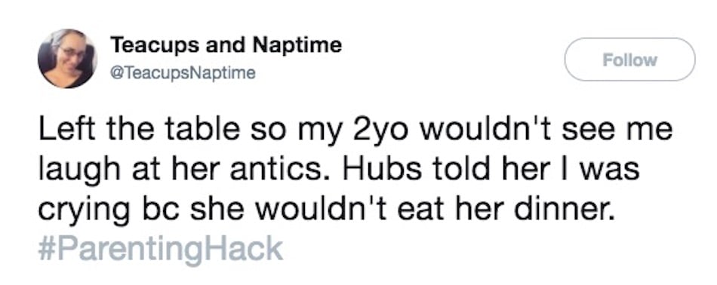Open the Teacups and Naptime profile avatar

click(x=66, y=59)
